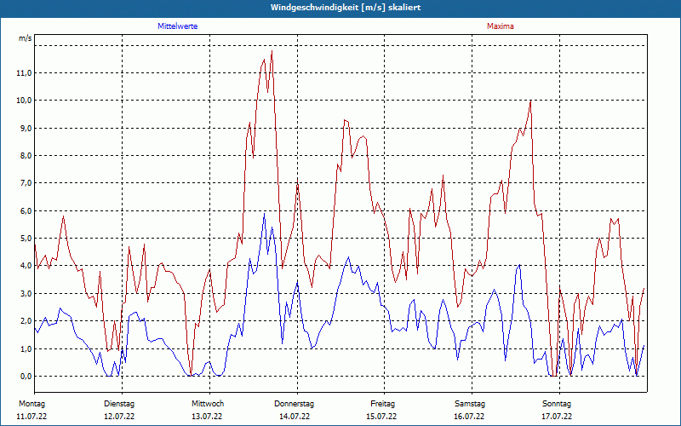Click the 'Sonntag' day label
This screenshot has width=681, height=426.
click(x=557, y=404)
